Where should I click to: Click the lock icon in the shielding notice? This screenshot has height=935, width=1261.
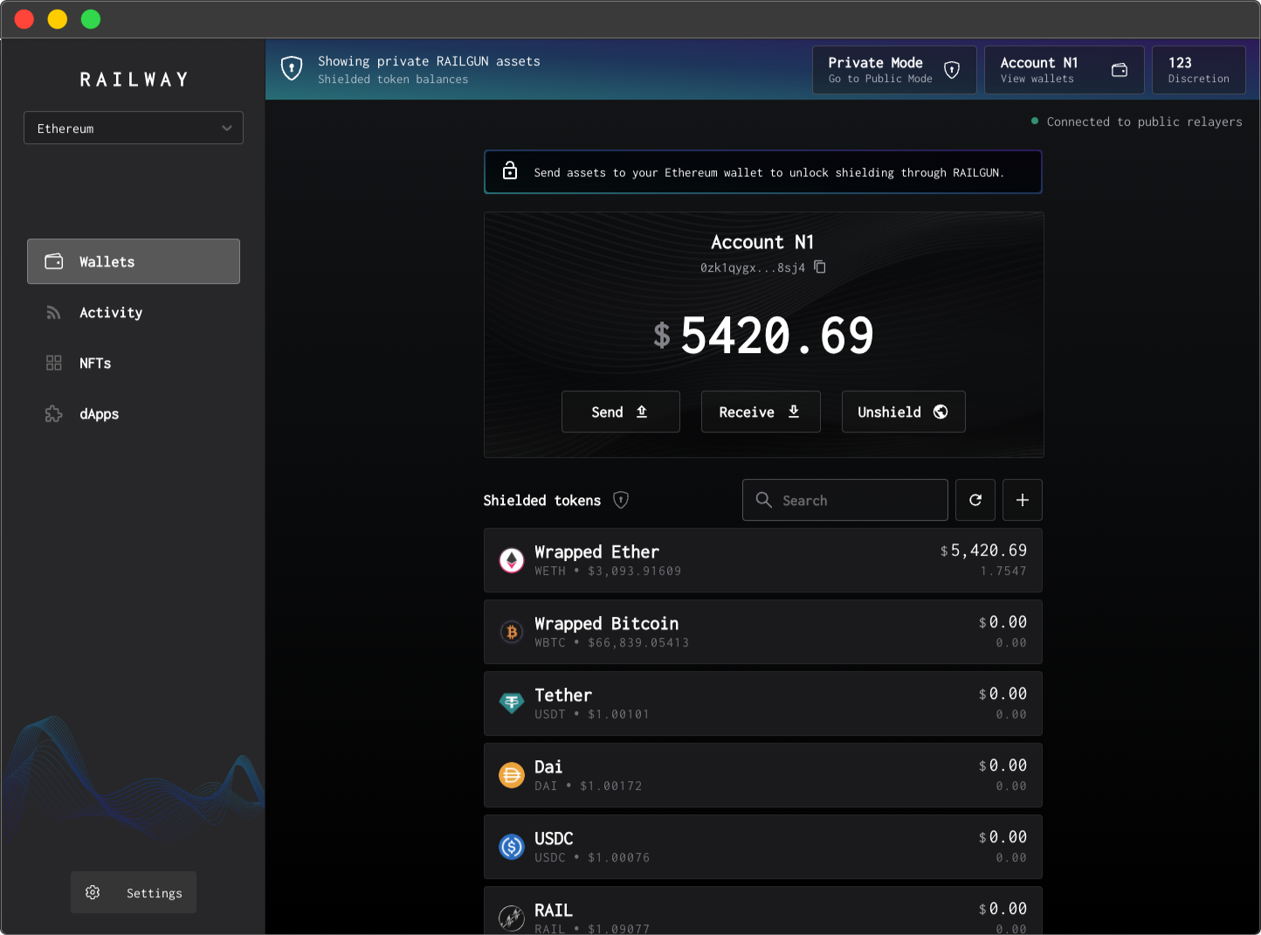509,171
